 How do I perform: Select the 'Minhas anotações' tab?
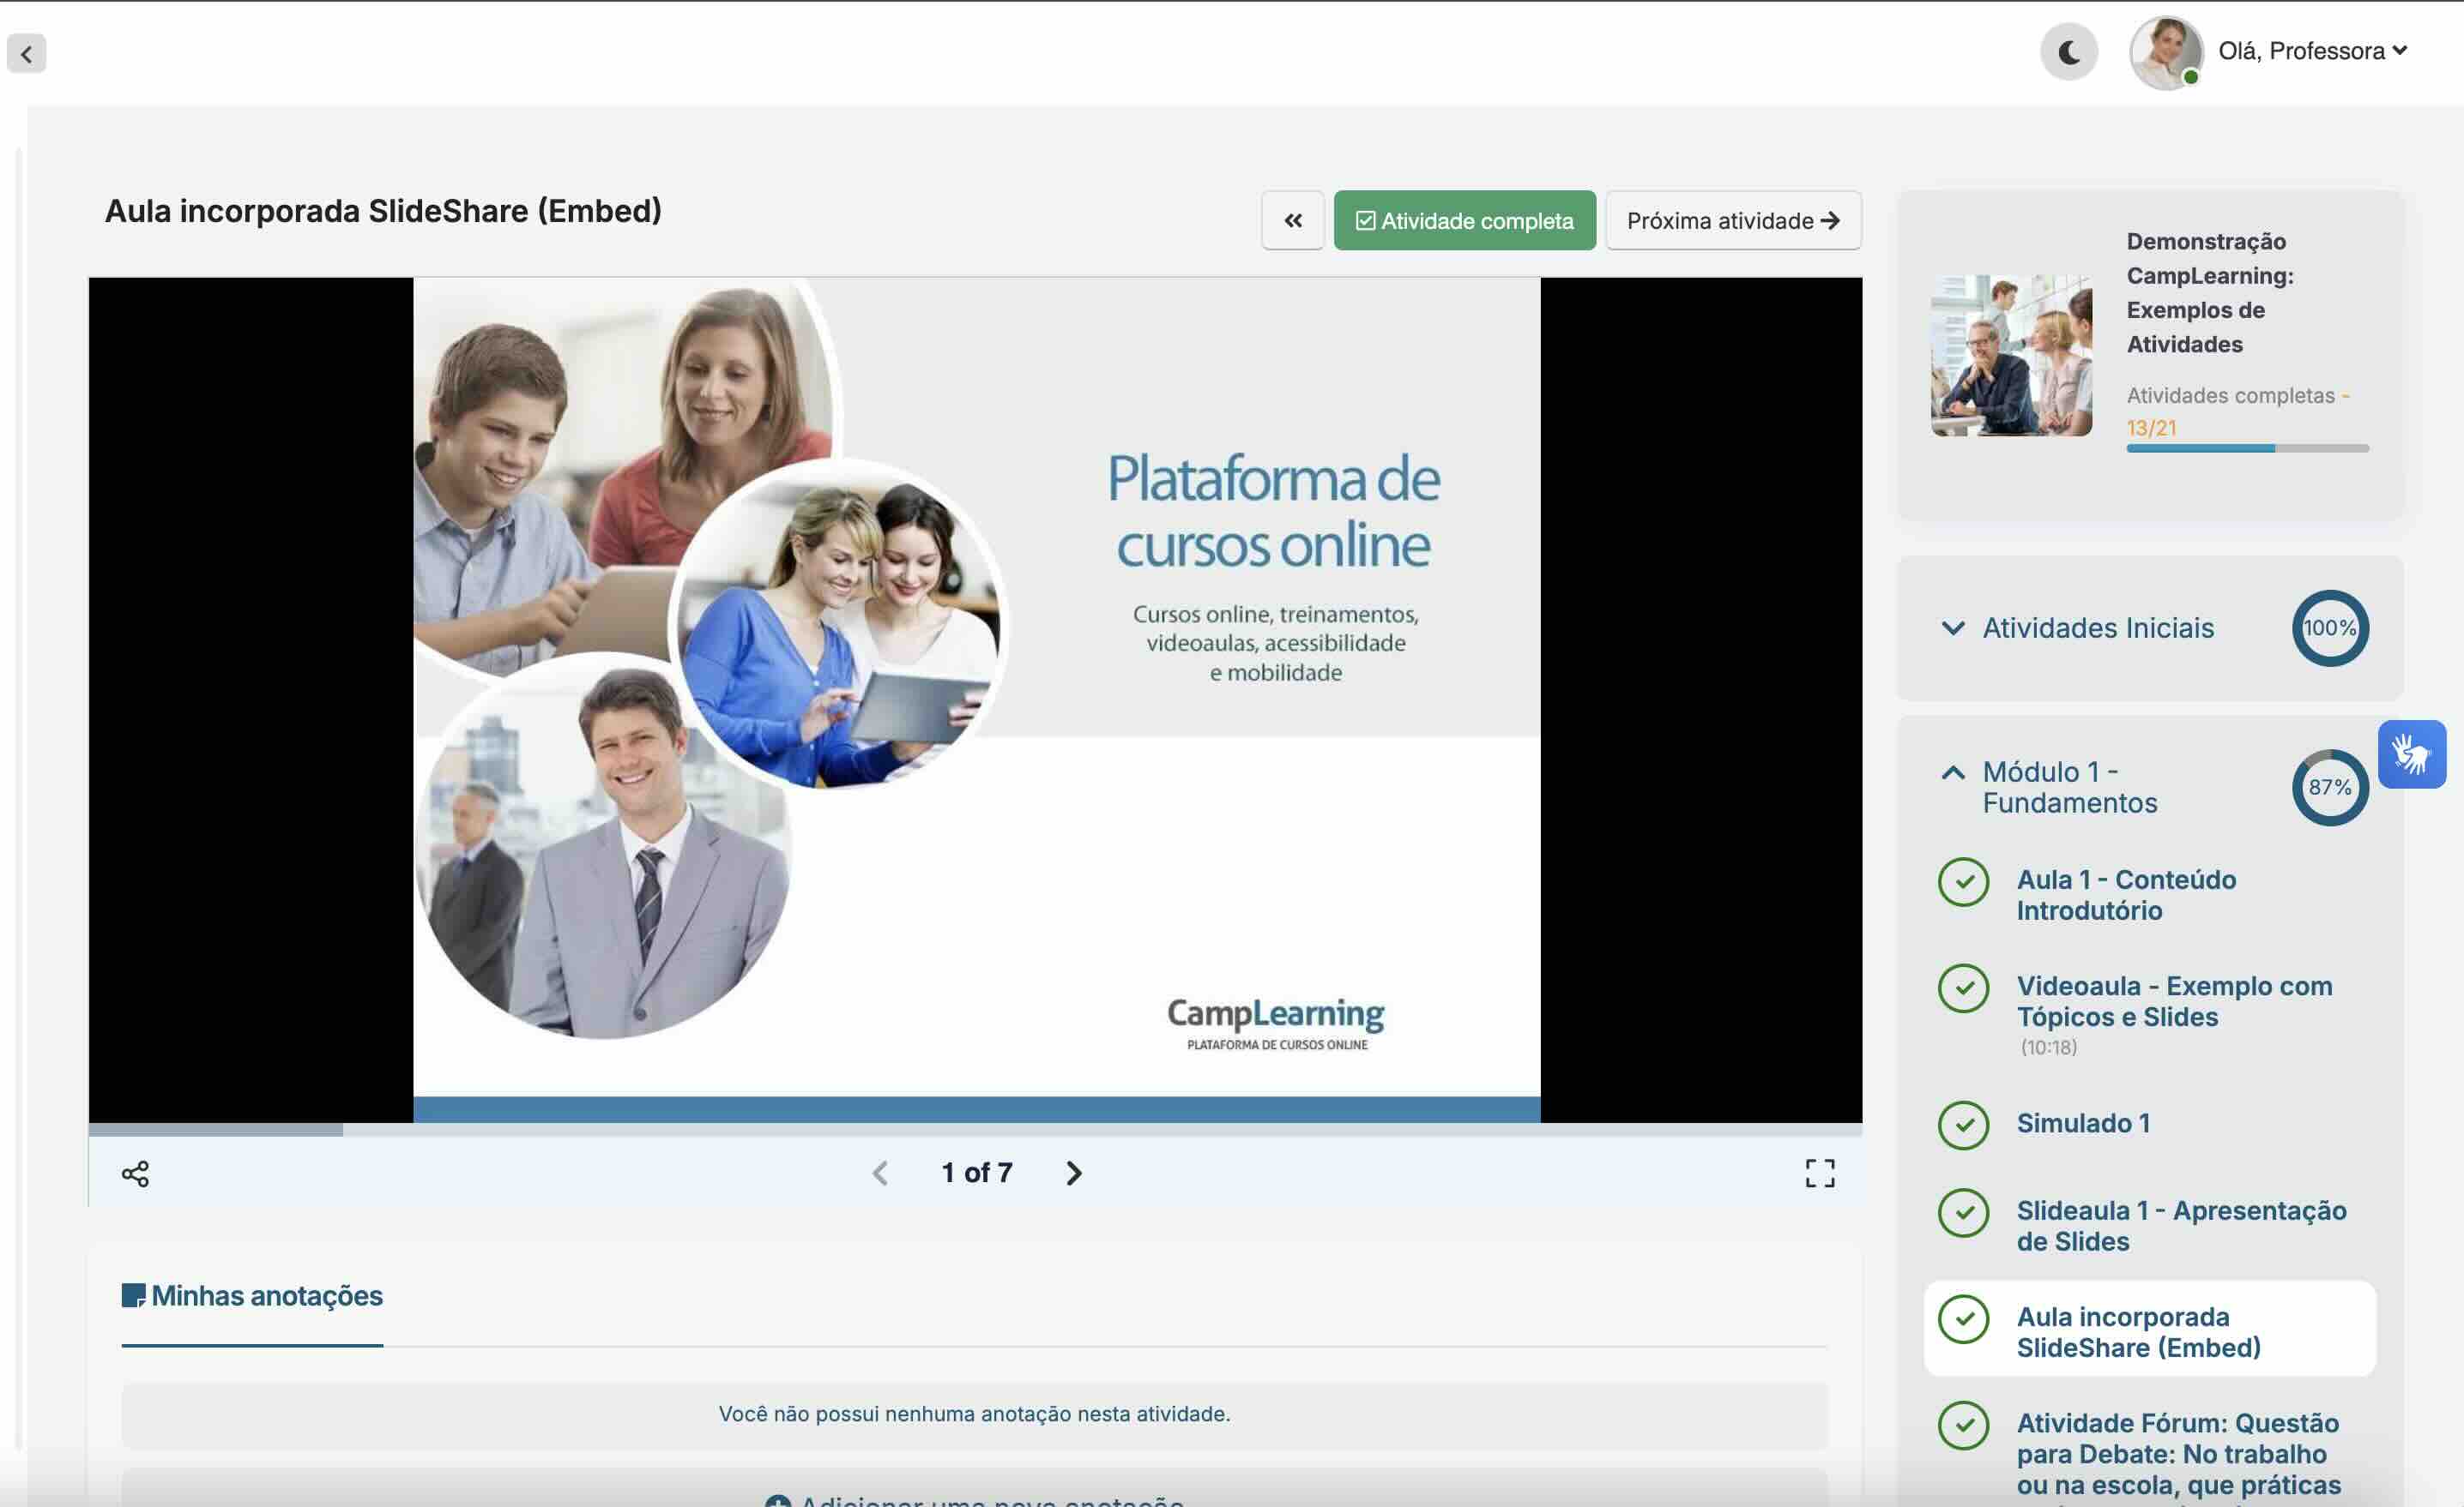[252, 1296]
